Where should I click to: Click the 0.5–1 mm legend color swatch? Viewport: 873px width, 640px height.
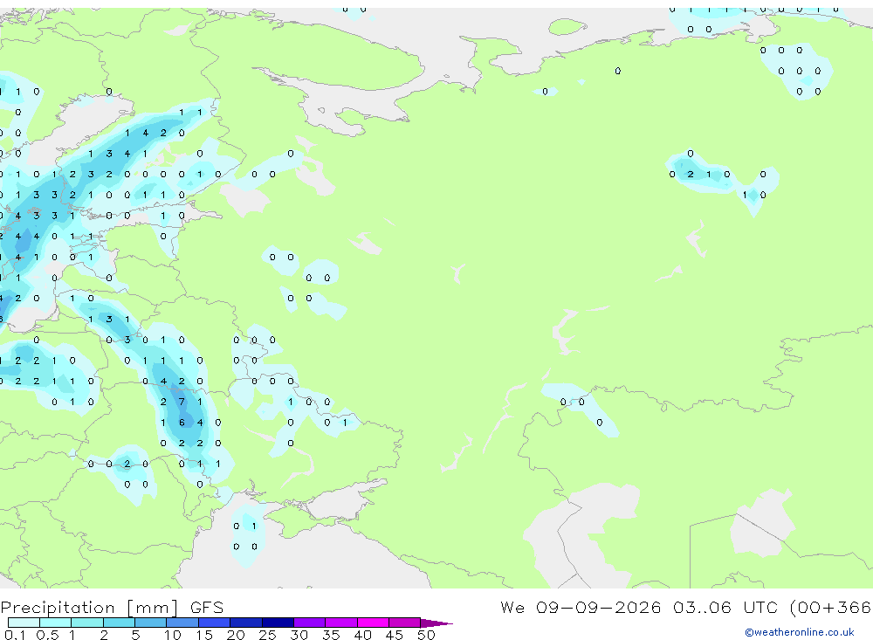click(56, 623)
